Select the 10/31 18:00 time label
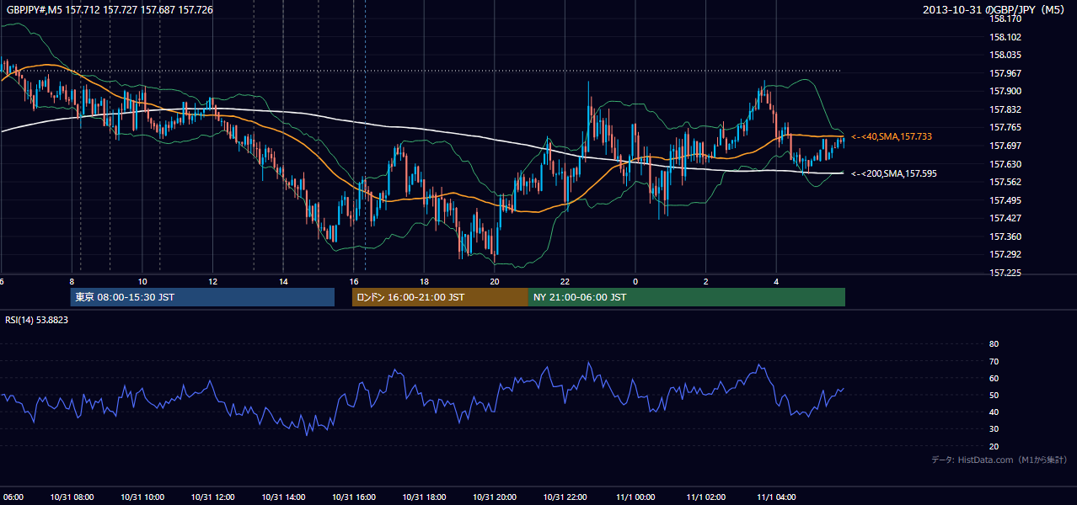This screenshot has width=1077, height=505. 424,497
